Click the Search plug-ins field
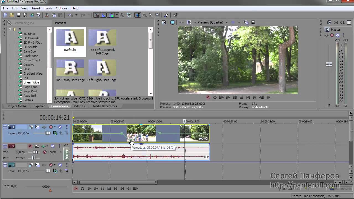 coord(29,23)
